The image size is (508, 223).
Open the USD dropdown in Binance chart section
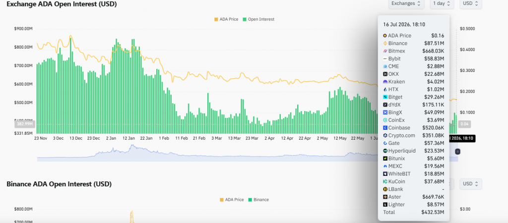point(470,184)
